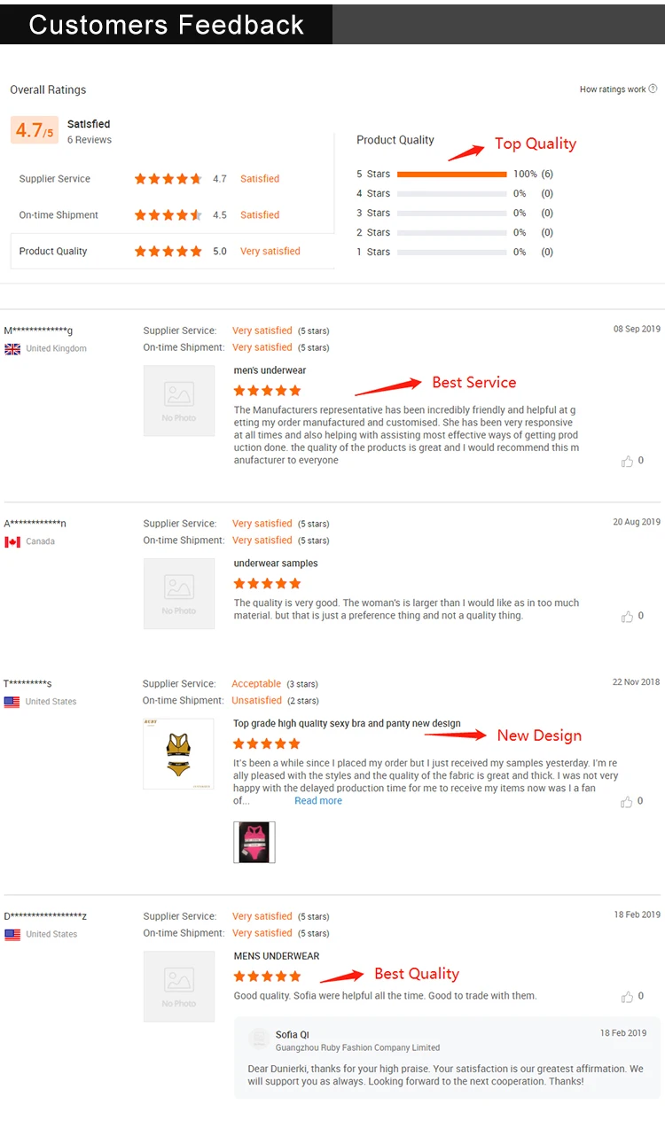The height and width of the screenshot is (1136, 665).
Task: Click the No Photo placeholder in the Canada review
Action: 179,594
